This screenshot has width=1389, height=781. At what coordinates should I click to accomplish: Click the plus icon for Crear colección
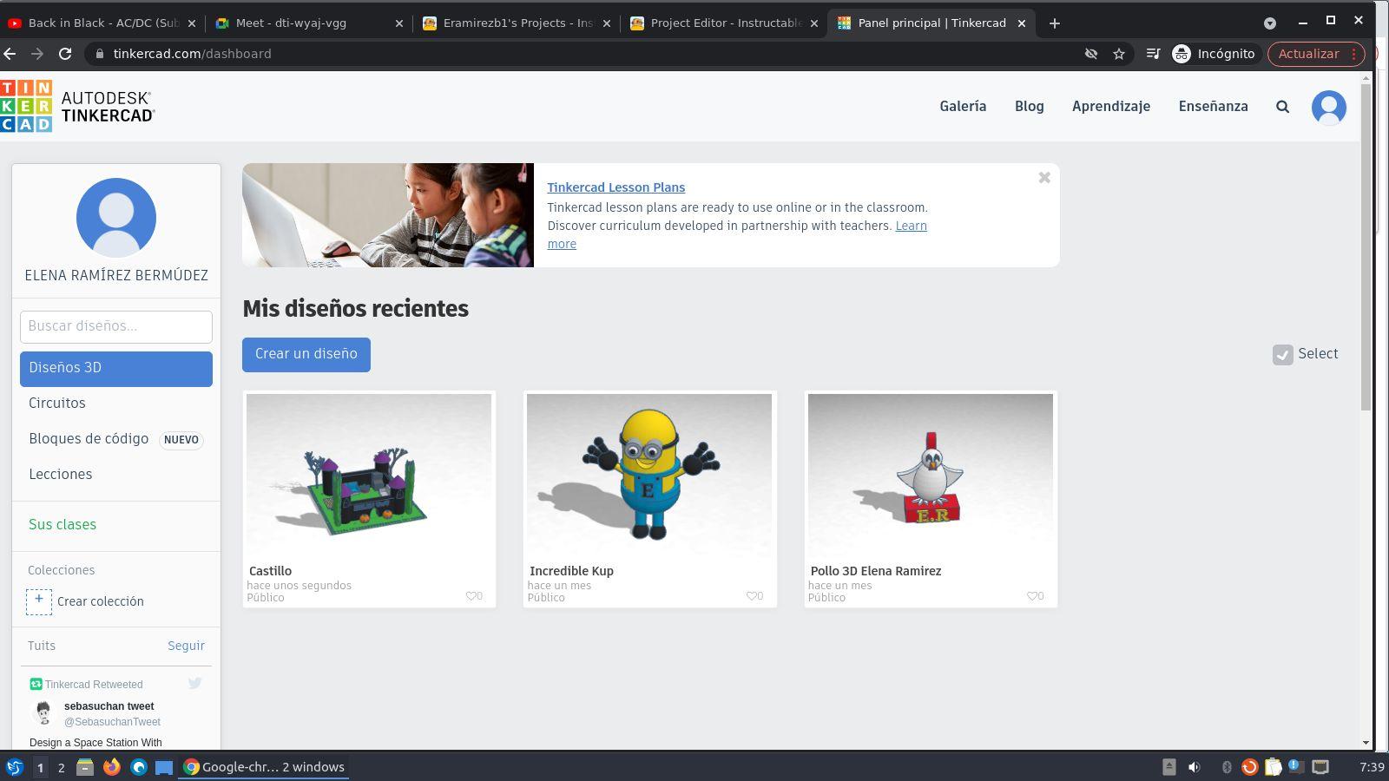point(39,601)
